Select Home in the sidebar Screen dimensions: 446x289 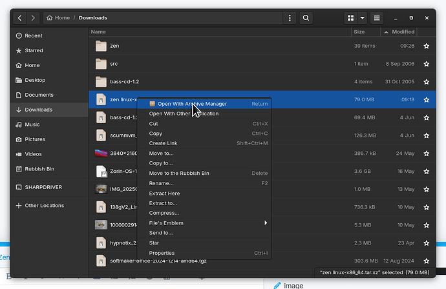pos(49,65)
